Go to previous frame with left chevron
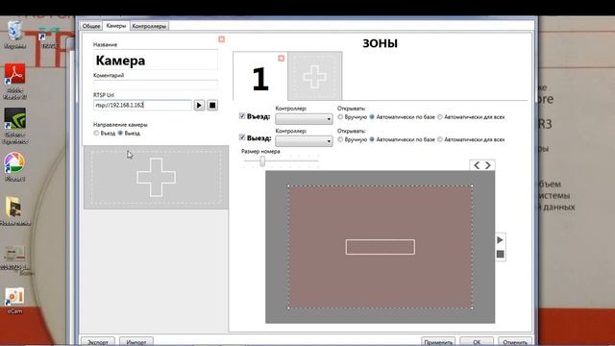 [x=477, y=165]
